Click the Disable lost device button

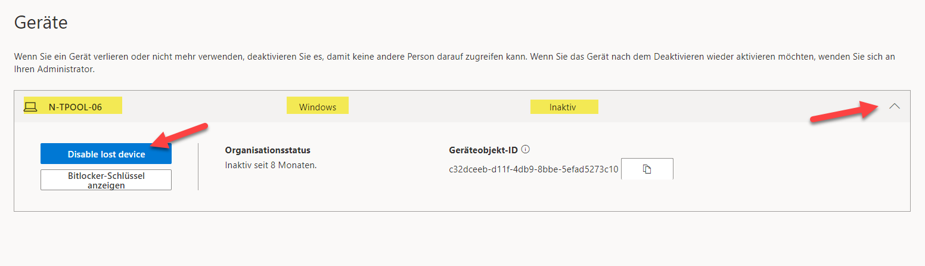click(106, 154)
